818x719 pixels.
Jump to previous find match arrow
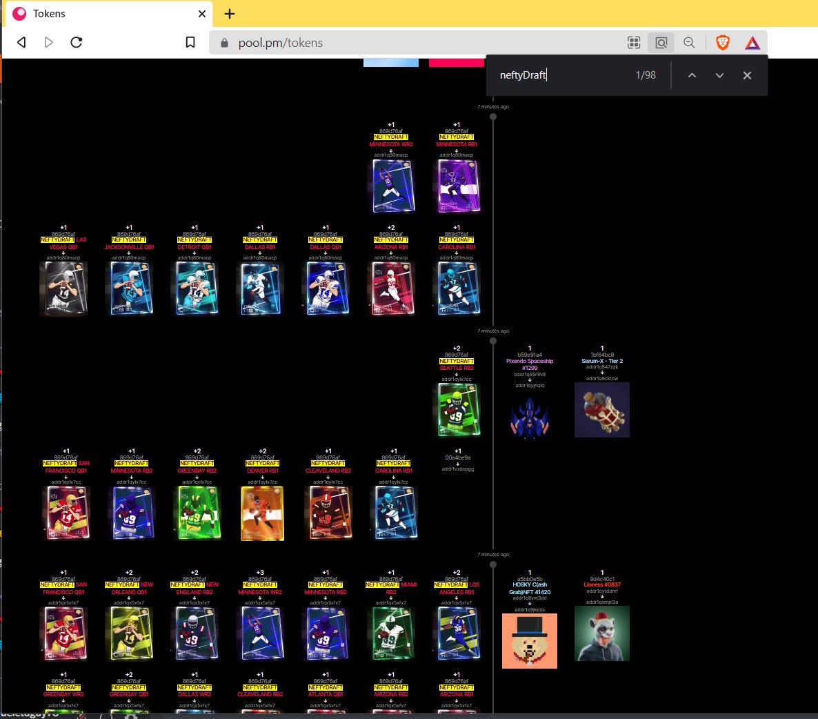coord(692,76)
